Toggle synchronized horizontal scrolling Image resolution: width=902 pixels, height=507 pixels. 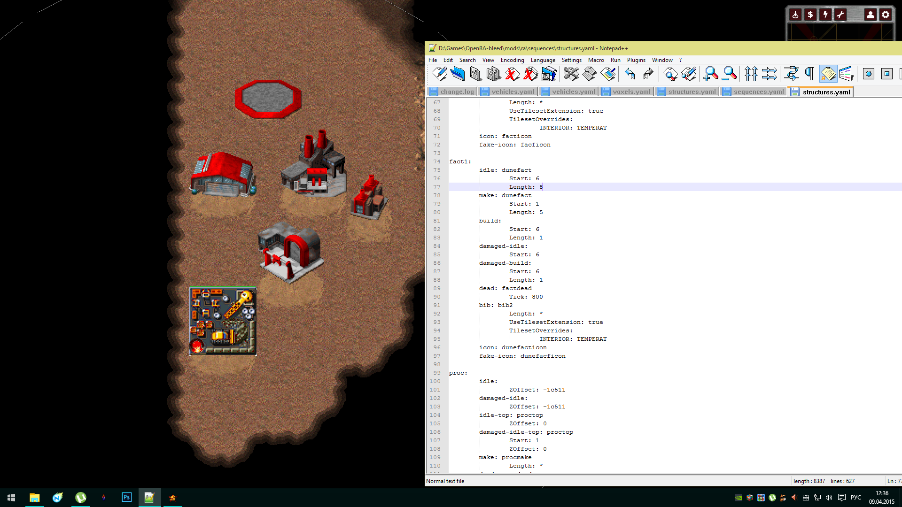point(770,74)
